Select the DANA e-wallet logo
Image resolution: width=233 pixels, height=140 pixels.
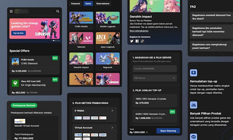pyautogui.click(x=78, y=118)
